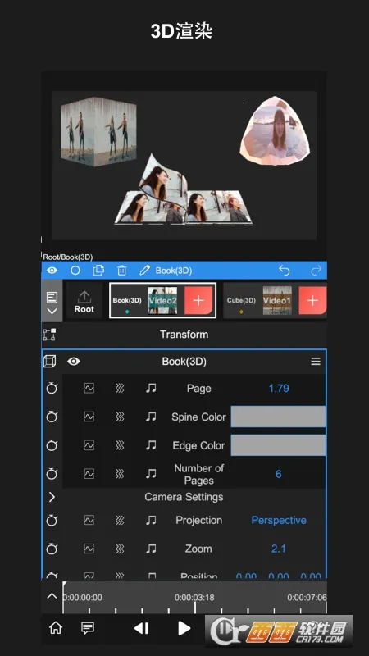Delete the layer with the trash icon
This screenshot has height=656, width=369.
tap(121, 271)
